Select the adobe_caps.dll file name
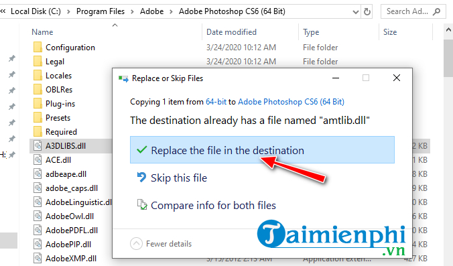The image size is (453, 266). (x=72, y=188)
